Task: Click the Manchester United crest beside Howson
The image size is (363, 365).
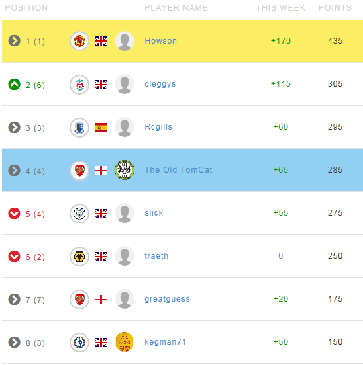Action: pyautogui.click(x=79, y=41)
